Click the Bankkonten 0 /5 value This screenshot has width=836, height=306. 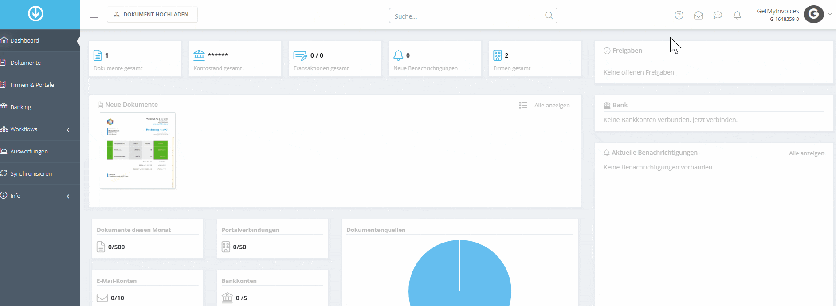click(241, 298)
